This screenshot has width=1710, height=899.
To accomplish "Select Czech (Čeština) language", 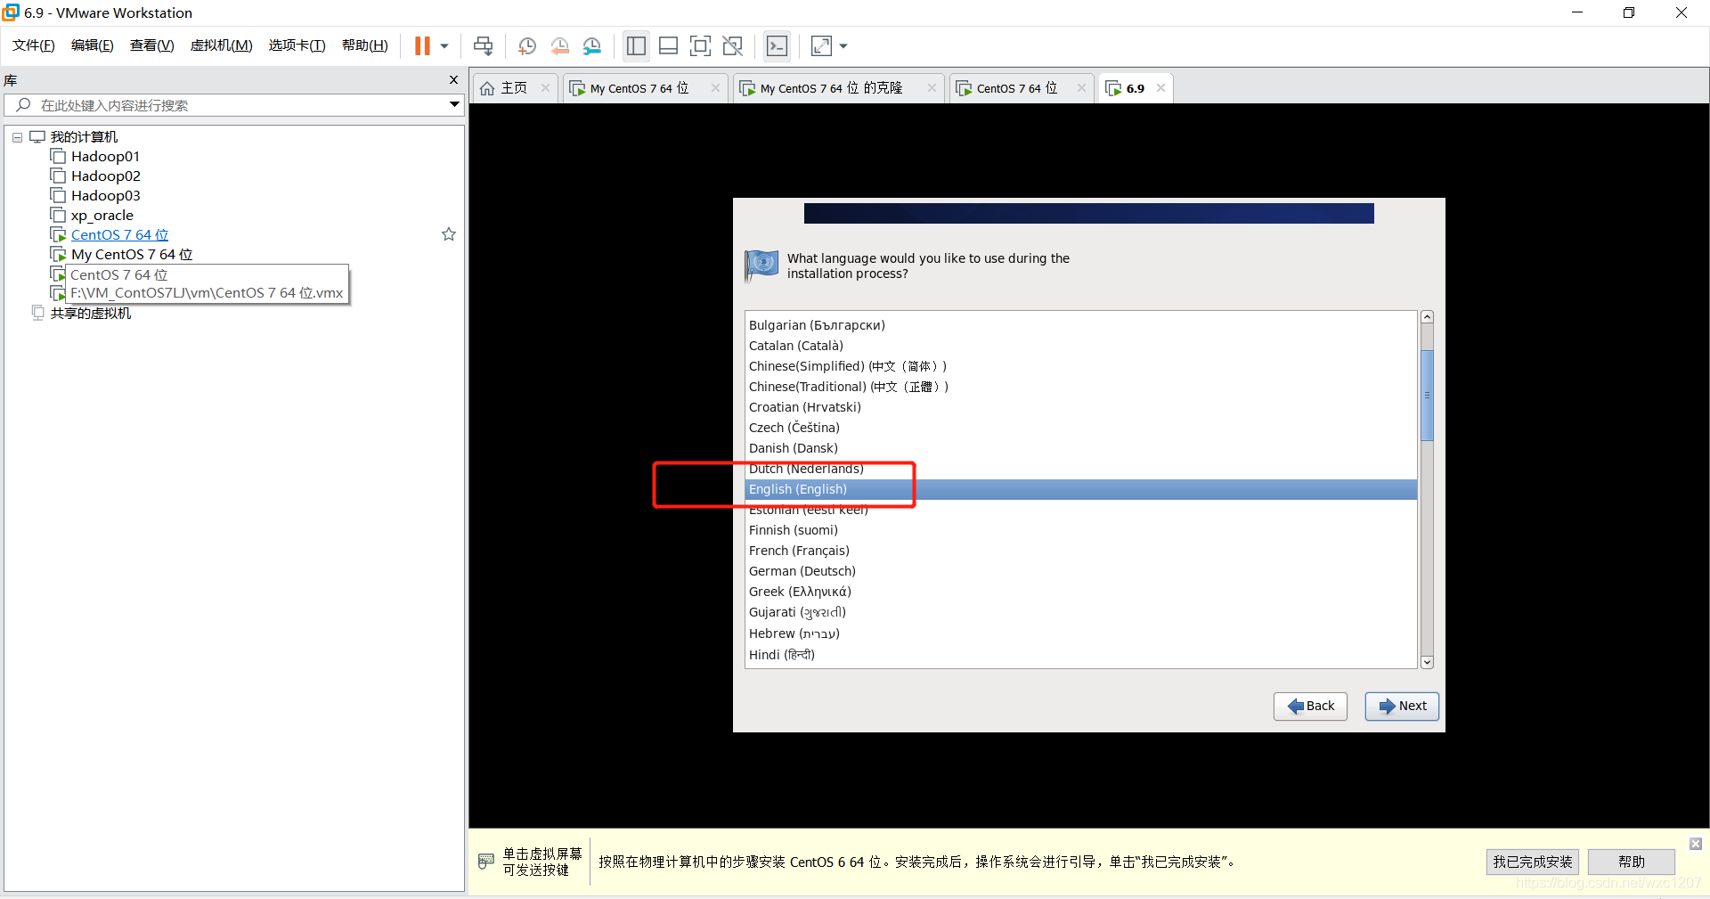I will [x=1080, y=428].
